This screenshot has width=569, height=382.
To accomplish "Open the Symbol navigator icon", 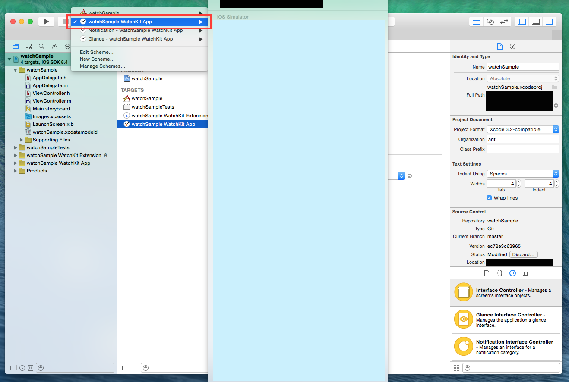I will tap(29, 46).
